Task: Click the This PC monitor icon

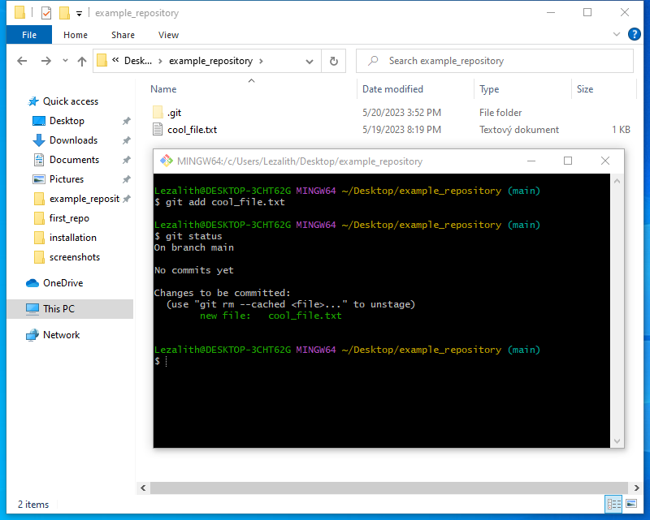Action: tap(32, 309)
